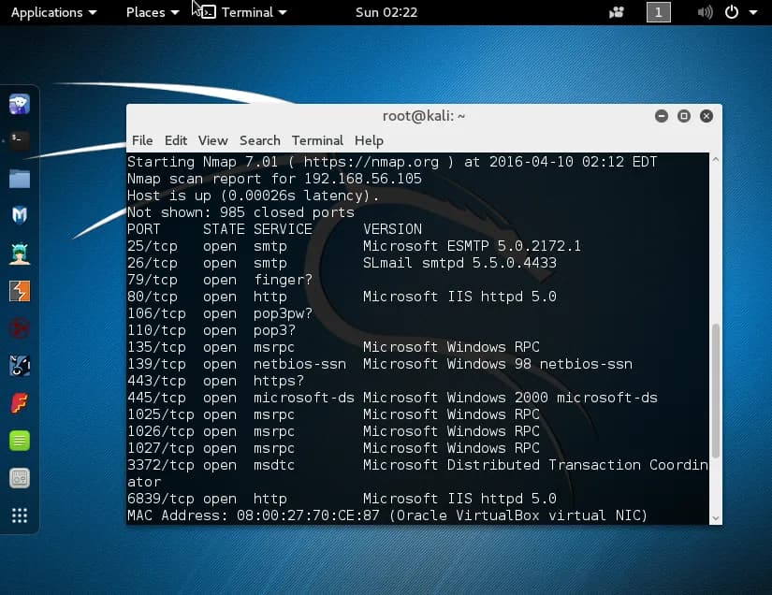Launch a new Terminal from the dock
The width and height of the screenshot is (772, 595).
click(x=21, y=138)
